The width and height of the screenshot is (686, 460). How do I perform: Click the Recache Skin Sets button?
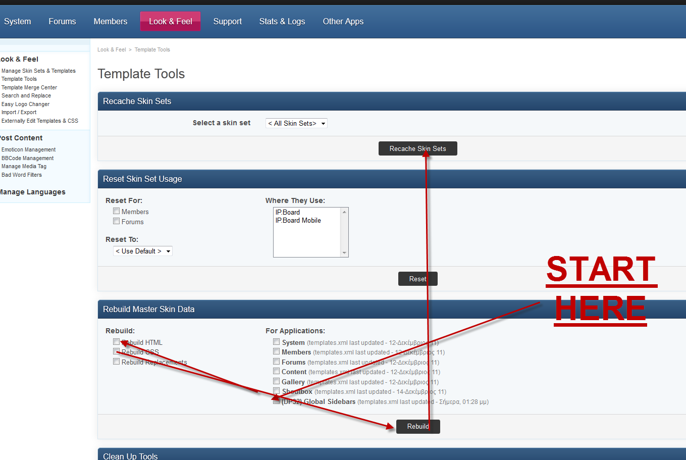[417, 148]
